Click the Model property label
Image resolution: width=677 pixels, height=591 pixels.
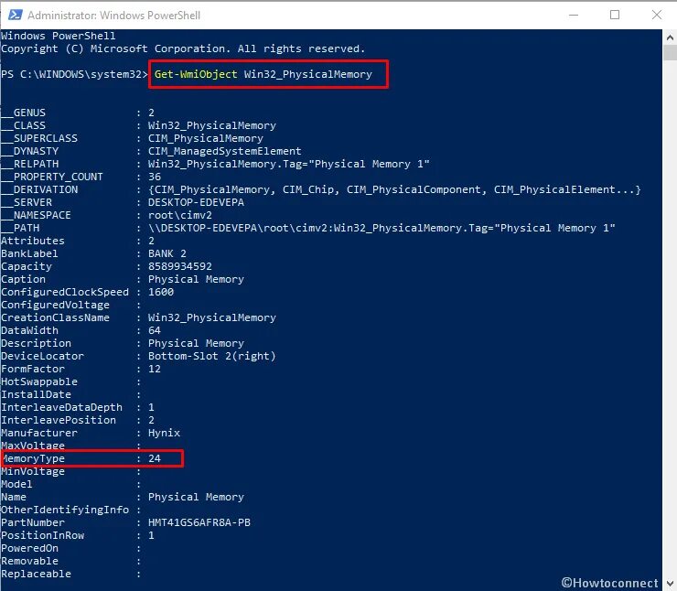click(x=16, y=484)
